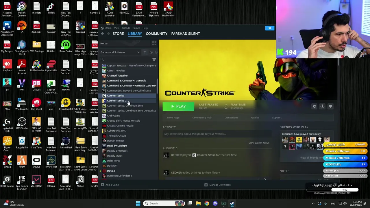Viewport: 370px width, 208px height.
Task: Switch to the LIBRARY tab
Action: pyautogui.click(x=135, y=34)
